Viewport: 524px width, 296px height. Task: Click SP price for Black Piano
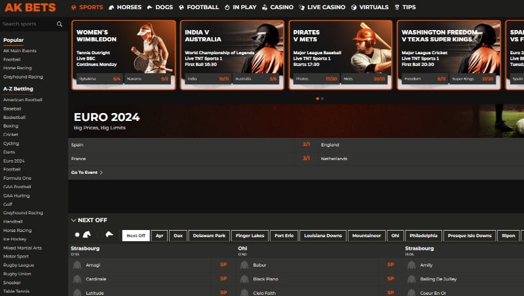coord(390,278)
